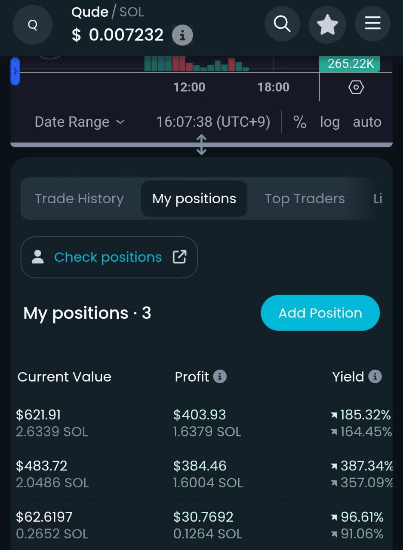Expand the blue side panel arrow
This screenshot has height=550, width=403.
[x=15, y=71]
